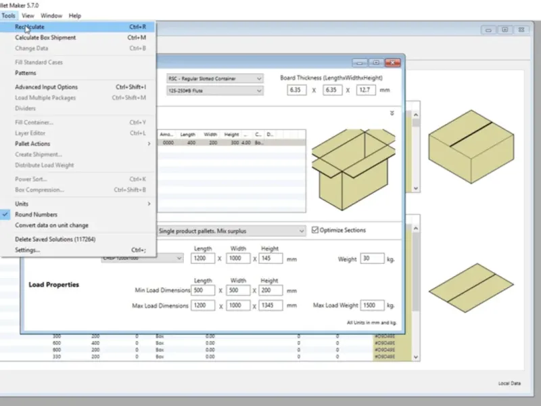The width and height of the screenshot is (541, 406).
Task: Click the Length column header
Action: (187, 134)
